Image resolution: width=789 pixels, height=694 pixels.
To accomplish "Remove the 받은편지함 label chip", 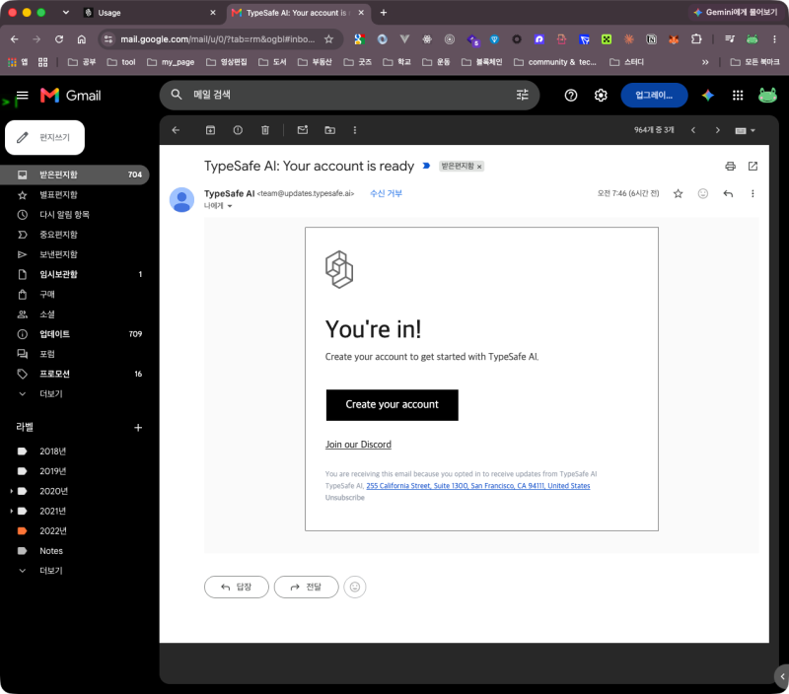I will click(x=479, y=167).
